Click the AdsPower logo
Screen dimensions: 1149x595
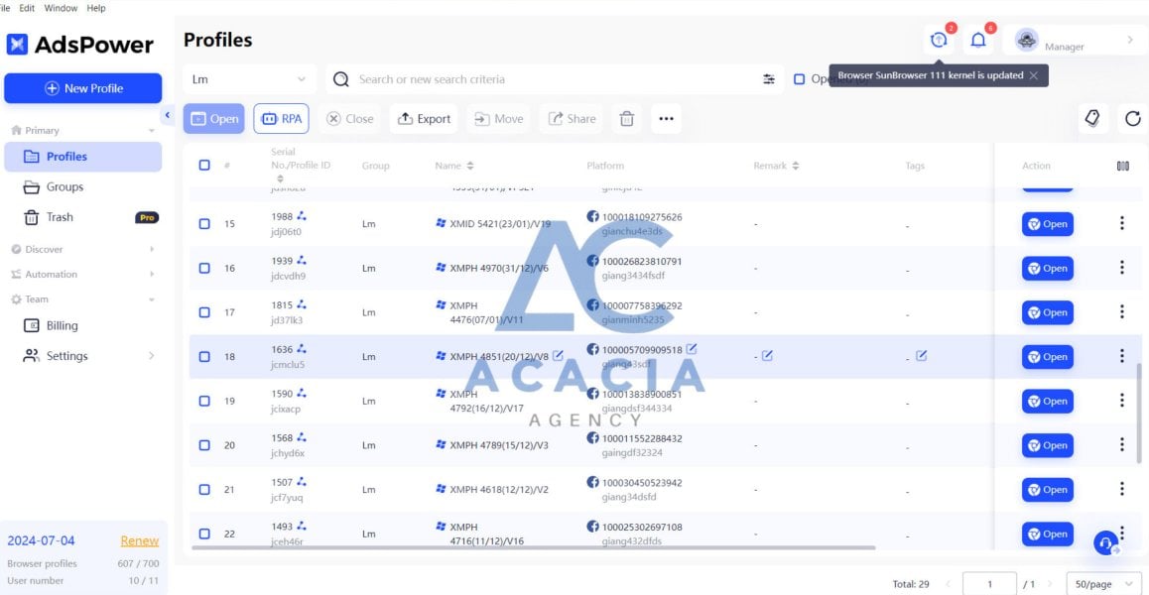click(x=79, y=45)
